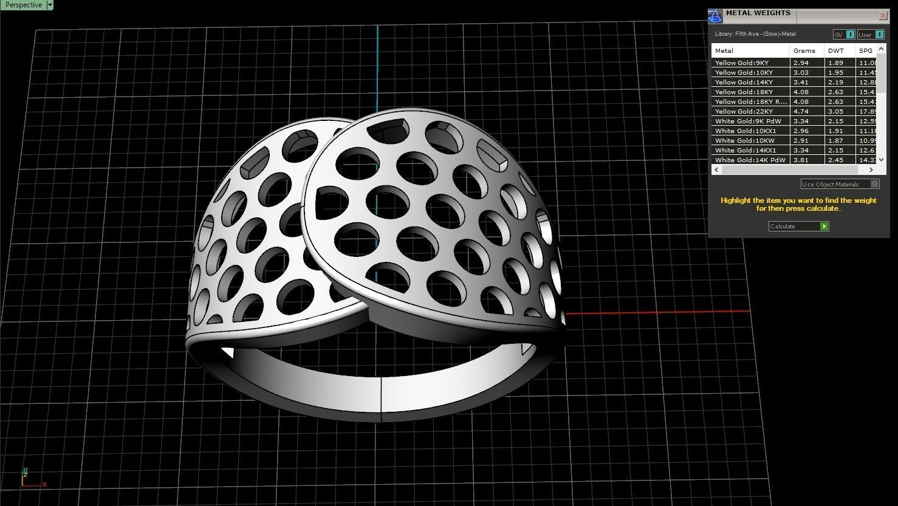This screenshot has width=898, height=506.
Task: Click the green arrow on Calculate
Action: tap(824, 226)
